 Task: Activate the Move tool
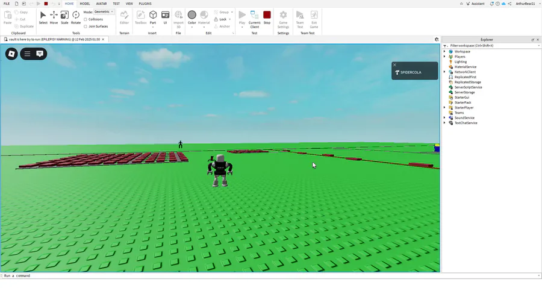54,17
